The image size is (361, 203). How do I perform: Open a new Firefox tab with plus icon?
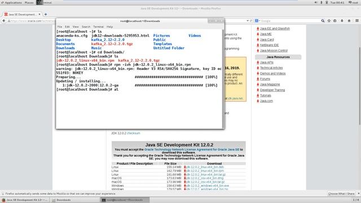[46, 14]
